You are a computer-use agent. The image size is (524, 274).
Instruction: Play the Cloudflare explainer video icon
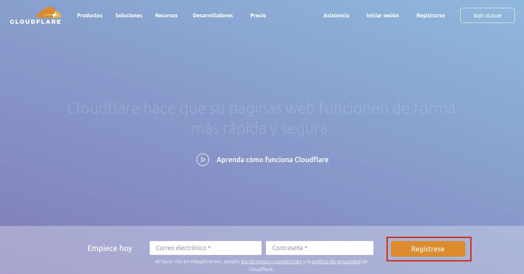[x=203, y=160]
